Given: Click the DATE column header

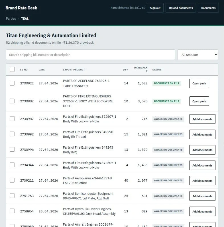Looking at the screenshot, I should click(42, 70).
